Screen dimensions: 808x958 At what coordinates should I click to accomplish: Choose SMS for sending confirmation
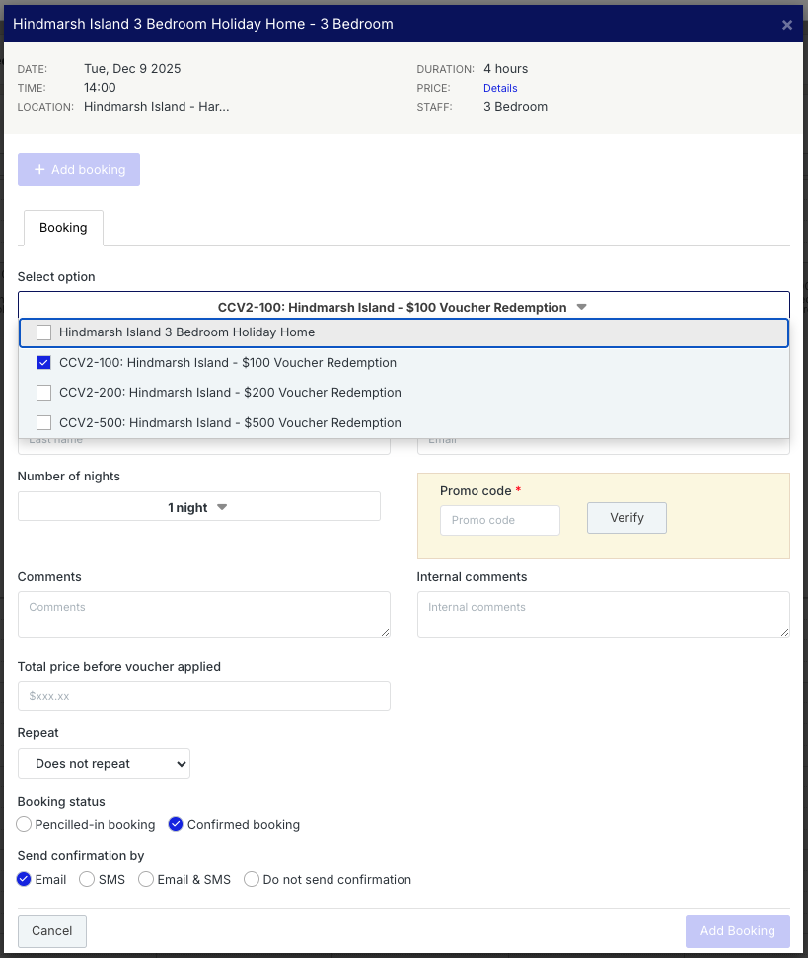(87, 879)
